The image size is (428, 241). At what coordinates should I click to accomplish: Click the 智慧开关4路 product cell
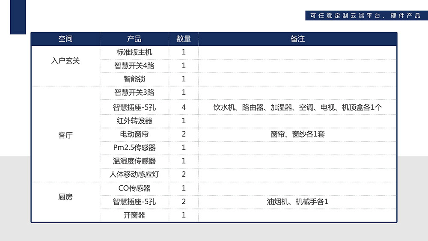134,65
